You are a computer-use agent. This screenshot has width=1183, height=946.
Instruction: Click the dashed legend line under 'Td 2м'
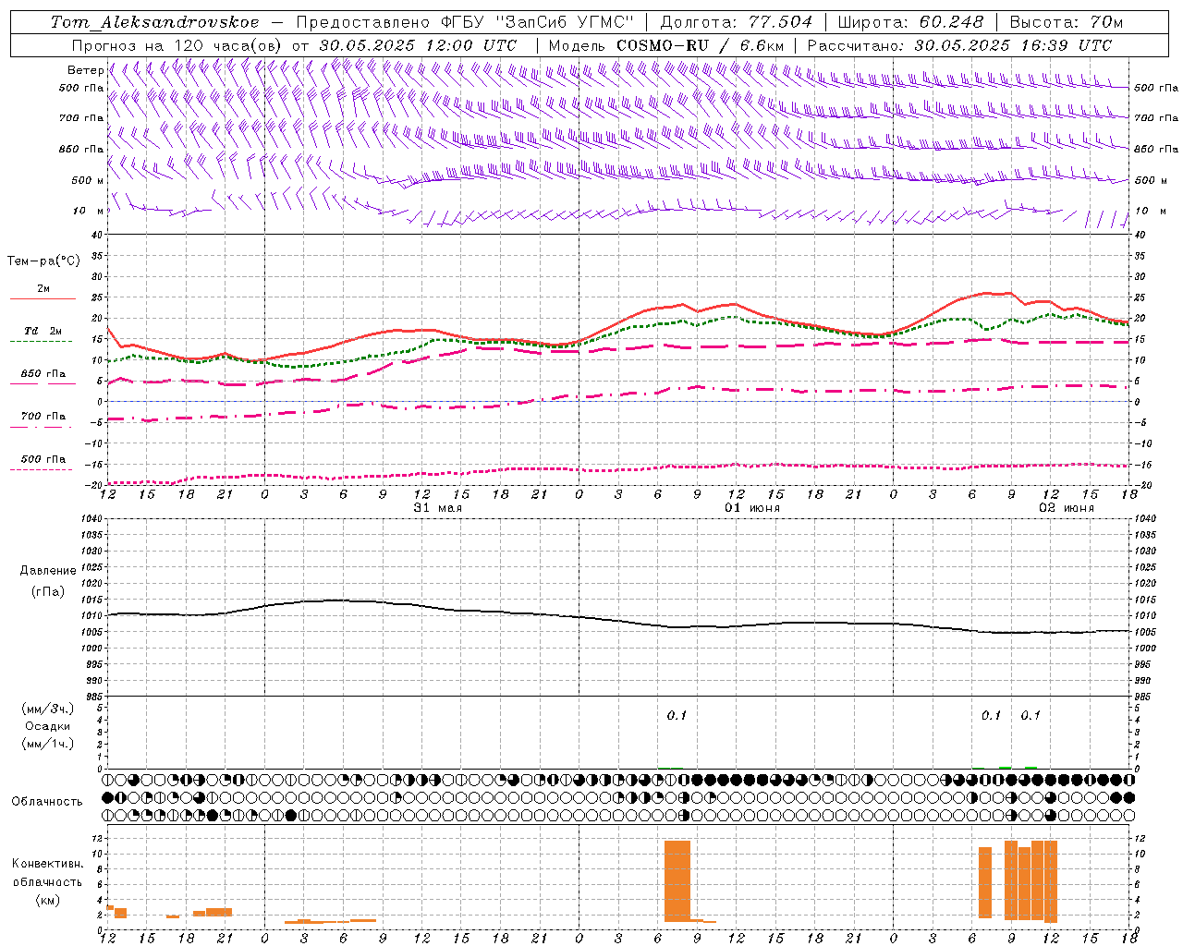point(42,342)
